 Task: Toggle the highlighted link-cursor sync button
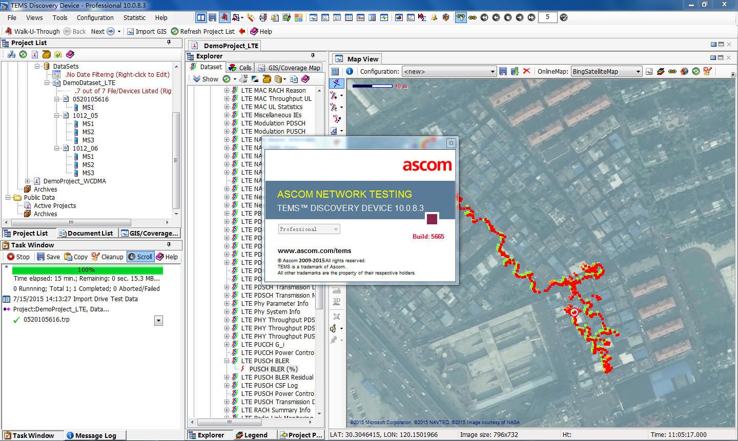pos(461,17)
